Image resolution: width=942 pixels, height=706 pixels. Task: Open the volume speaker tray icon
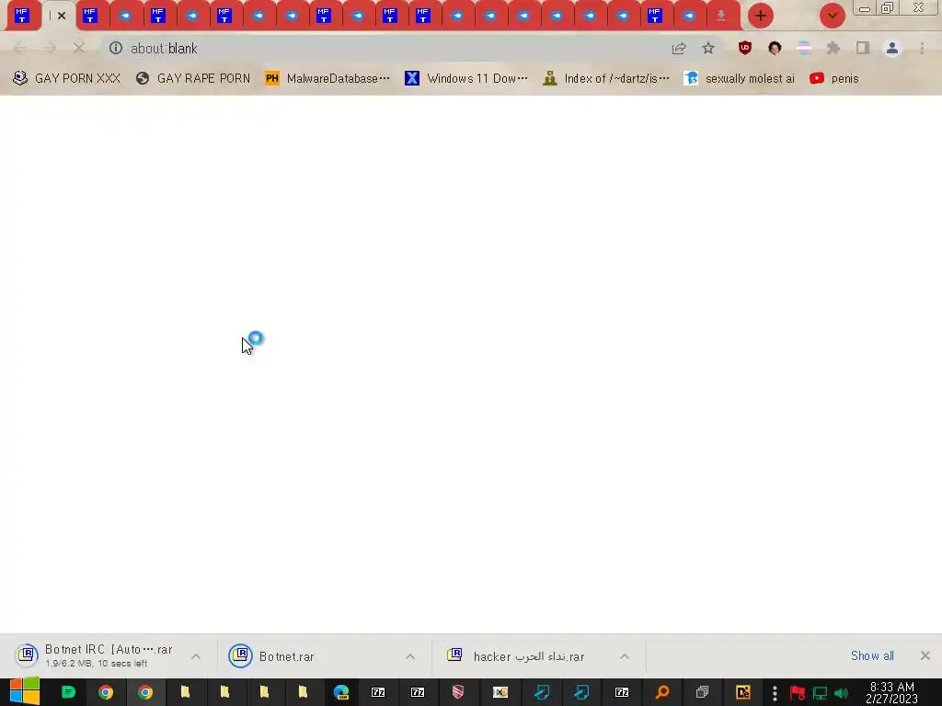tap(841, 693)
